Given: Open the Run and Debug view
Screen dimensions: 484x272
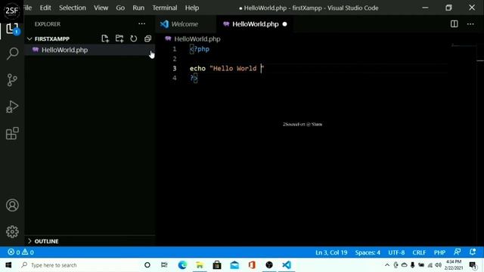Looking at the screenshot, I should coord(12,107).
